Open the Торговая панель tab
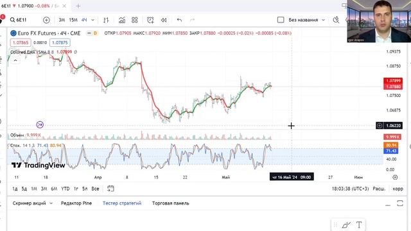This screenshot has width=411, height=231. pos(170,203)
